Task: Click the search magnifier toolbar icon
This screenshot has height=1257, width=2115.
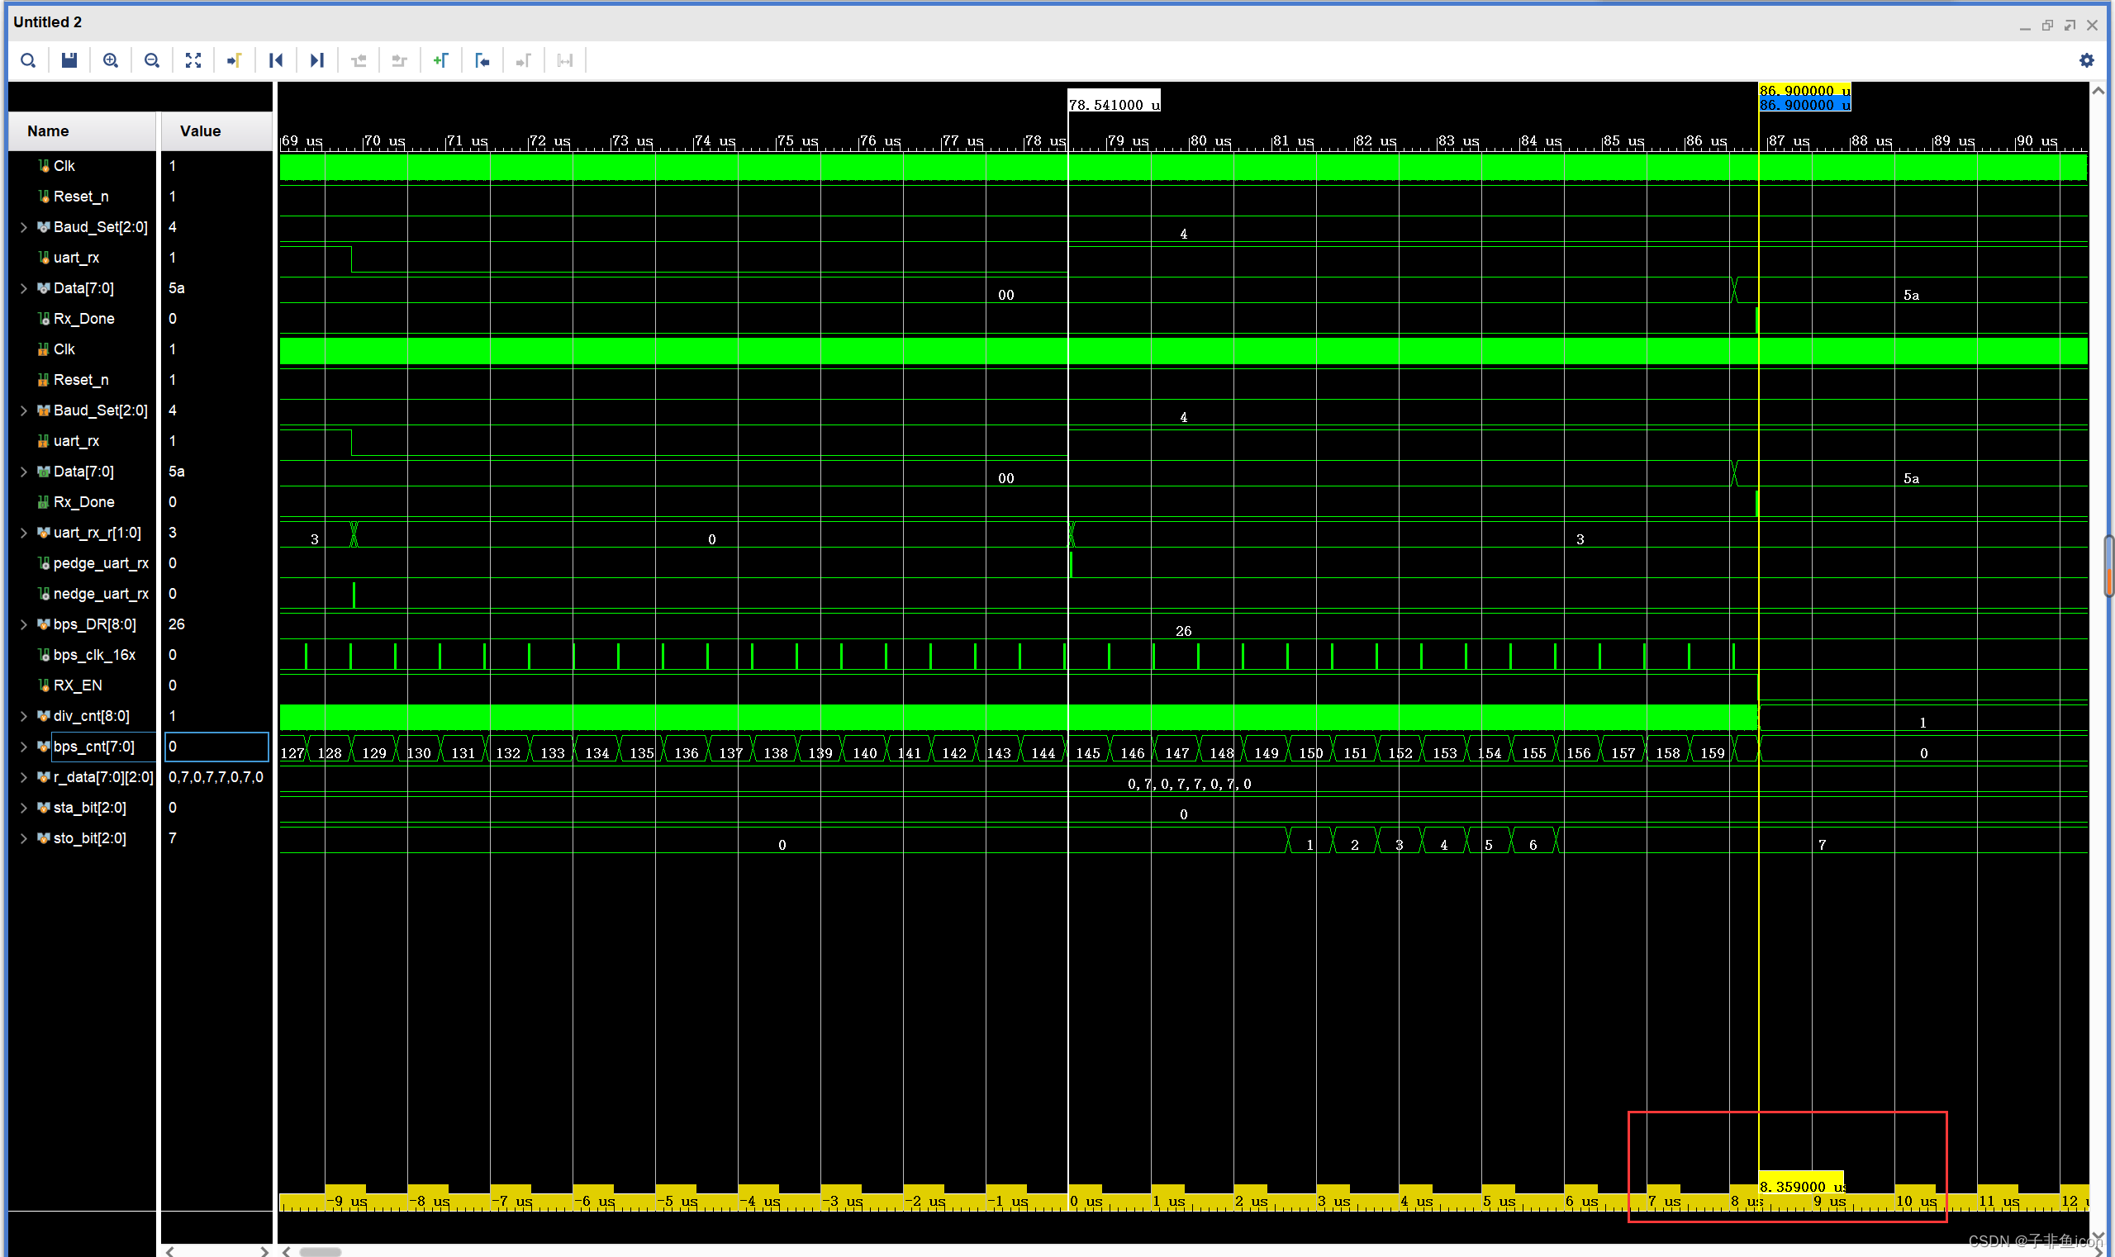Action: pyautogui.click(x=28, y=60)
